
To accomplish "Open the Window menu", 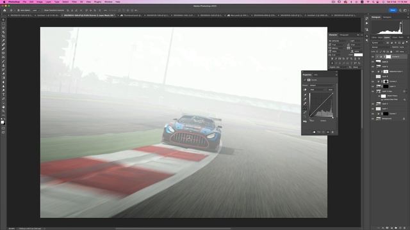I will [108, 2].
